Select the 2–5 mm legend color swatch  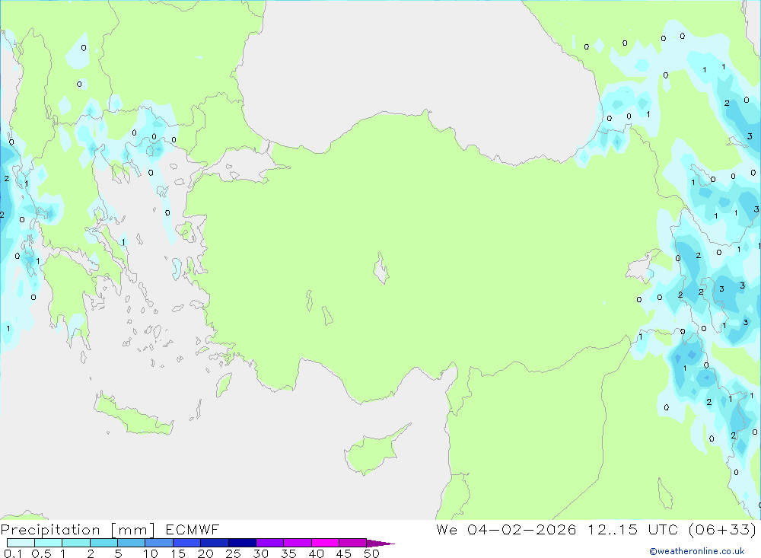coord(103,543)
